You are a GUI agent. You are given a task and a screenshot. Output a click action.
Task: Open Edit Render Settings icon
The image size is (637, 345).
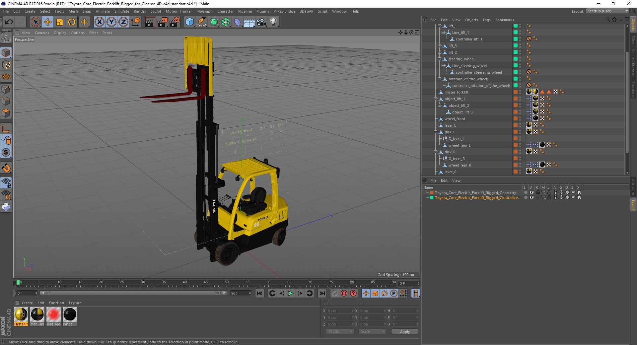coord(175,22)
